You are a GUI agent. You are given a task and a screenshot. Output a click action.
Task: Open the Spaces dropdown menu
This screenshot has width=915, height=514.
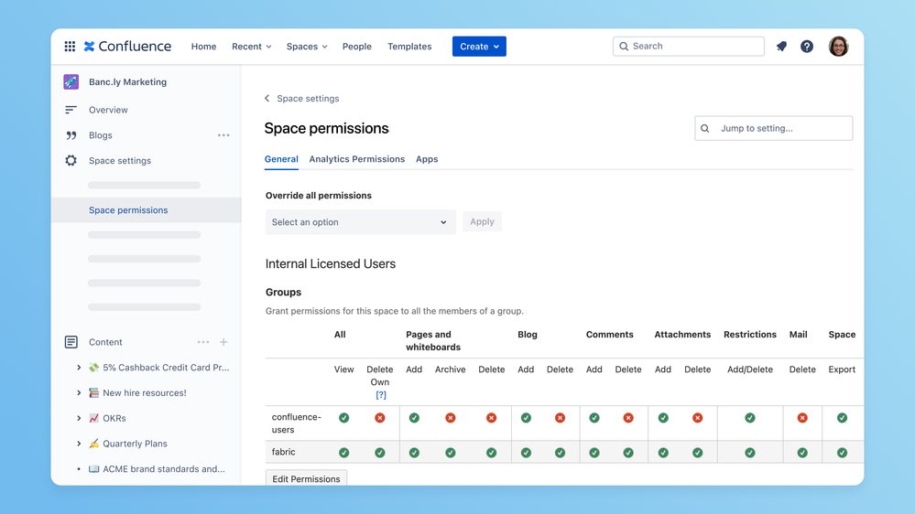click(x=307, y=46)
